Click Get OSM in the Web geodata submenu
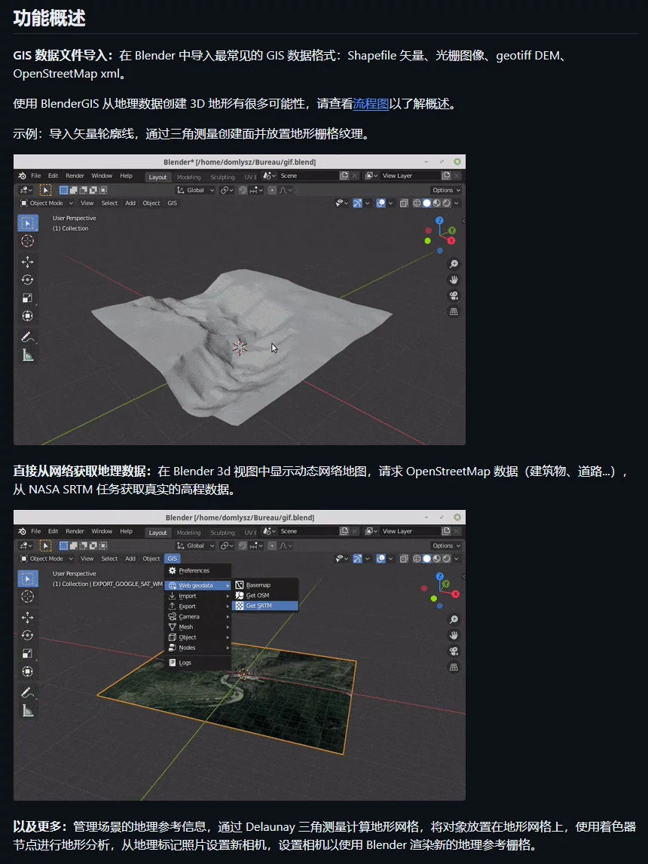This screenshot has height=864, width=648. click(x=257, y=595)
